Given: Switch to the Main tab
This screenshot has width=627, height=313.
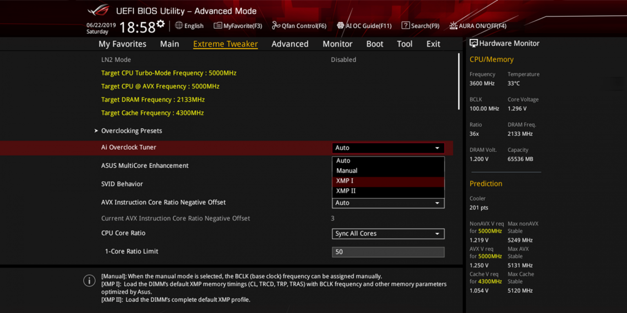Looking at the screenshot, I should 169,44.
